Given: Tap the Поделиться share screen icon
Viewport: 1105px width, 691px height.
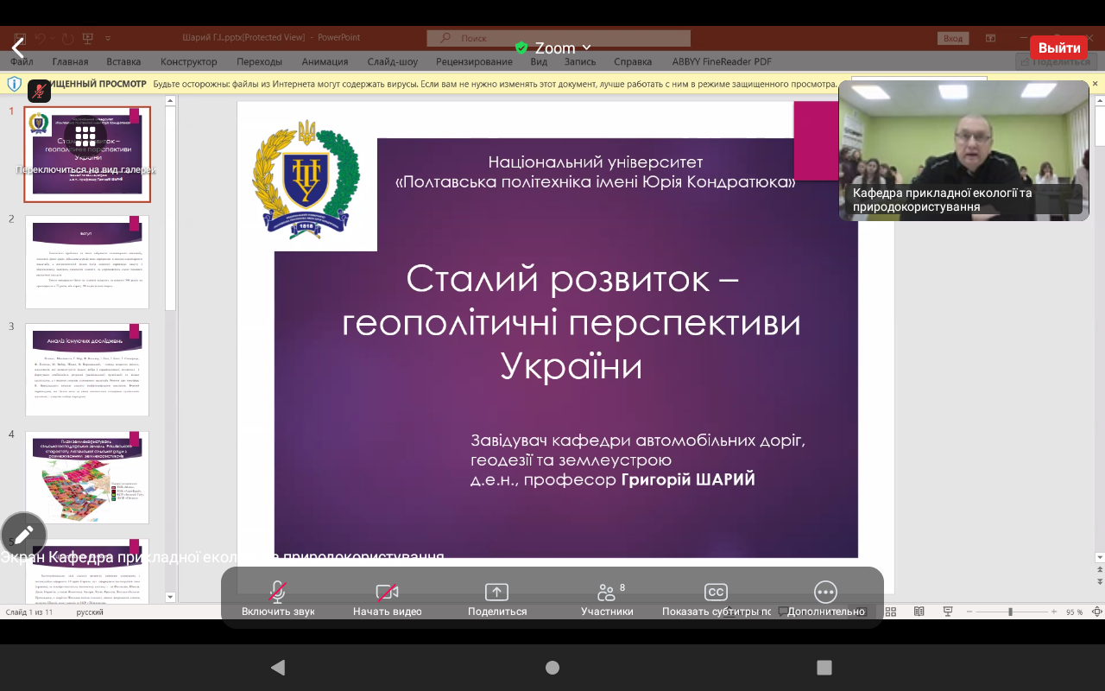Looking at the screenshot, I should click(x=496, y=593).
